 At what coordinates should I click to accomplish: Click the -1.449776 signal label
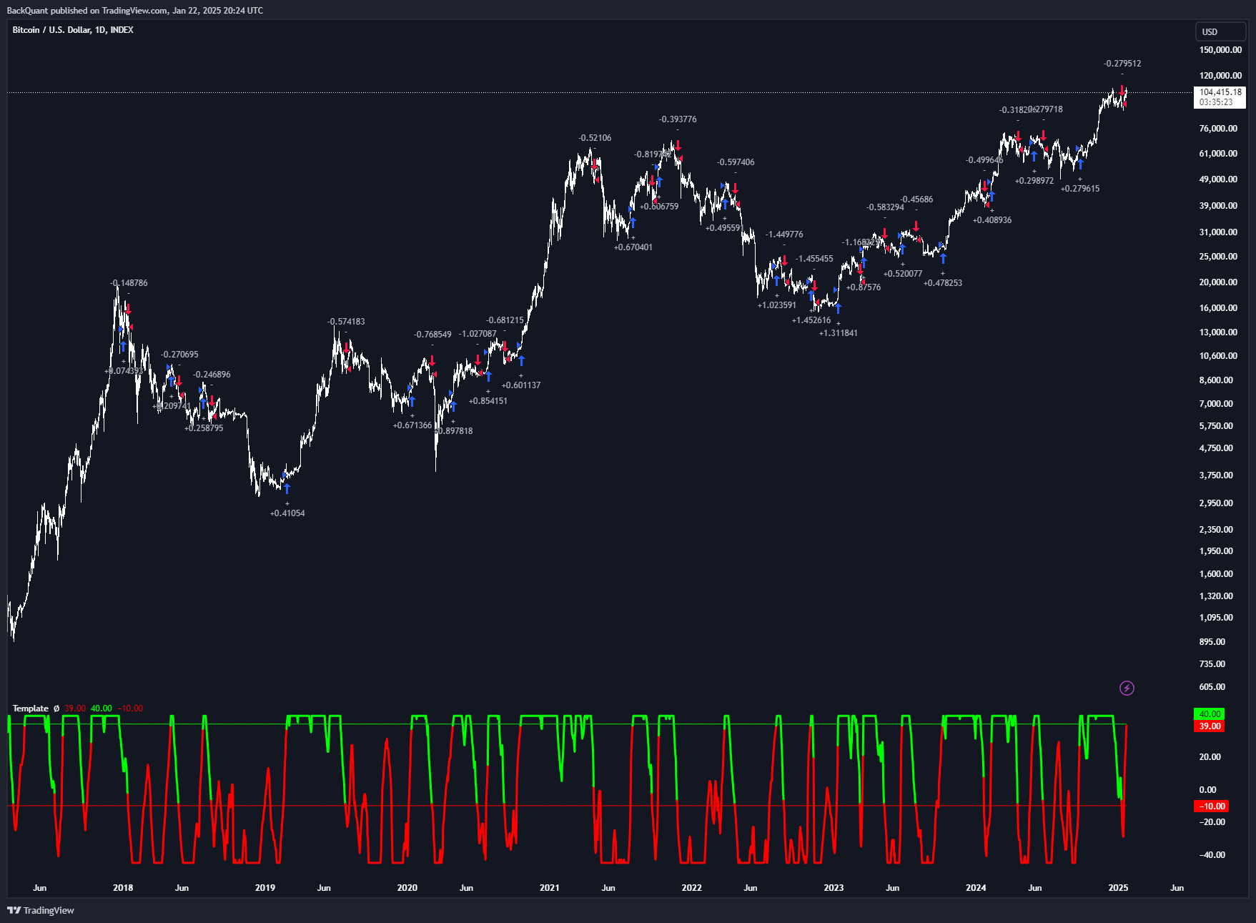click(784, 235)
